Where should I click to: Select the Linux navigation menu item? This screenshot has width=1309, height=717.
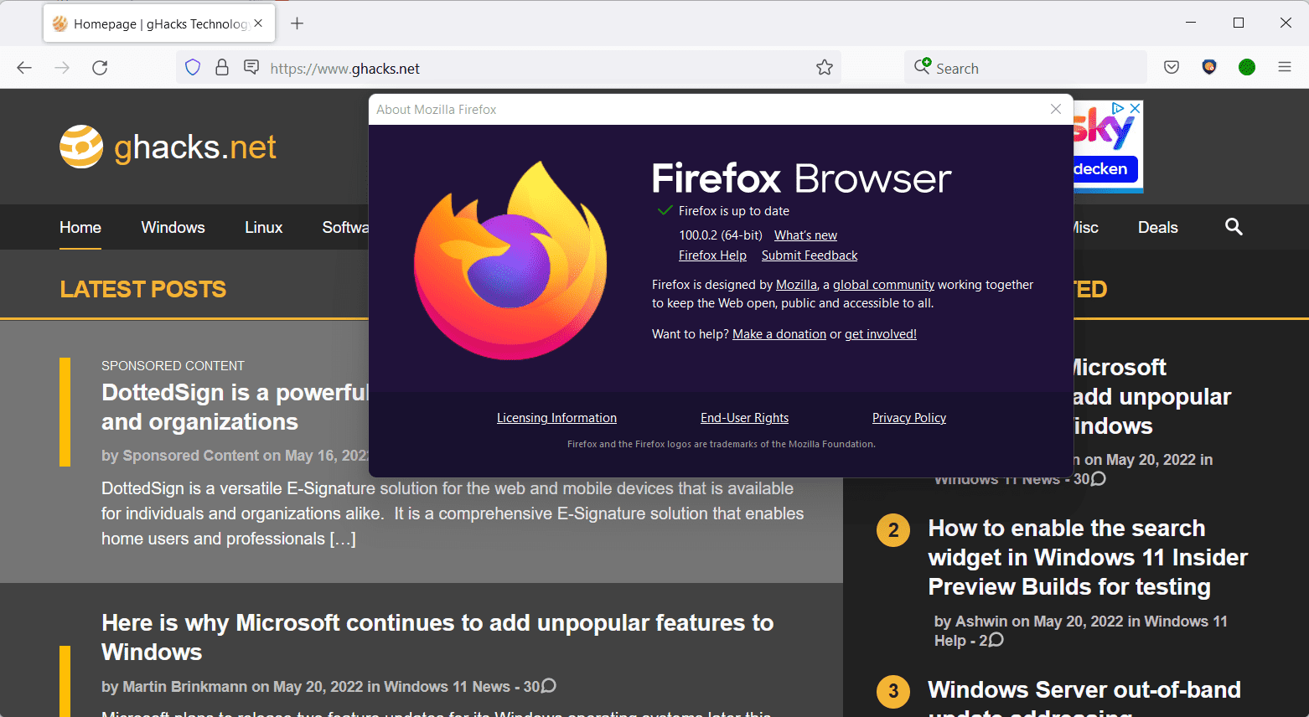[x=263, y=228]
